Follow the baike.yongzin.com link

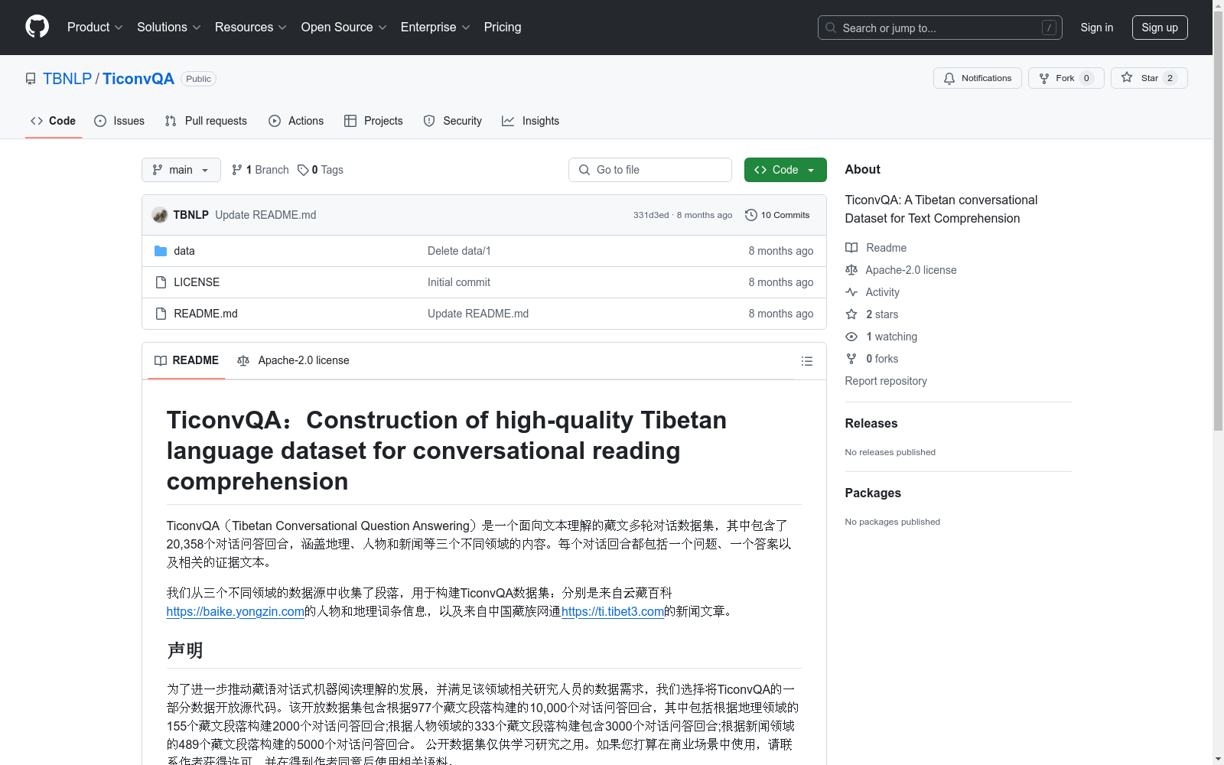click(236, 611)
